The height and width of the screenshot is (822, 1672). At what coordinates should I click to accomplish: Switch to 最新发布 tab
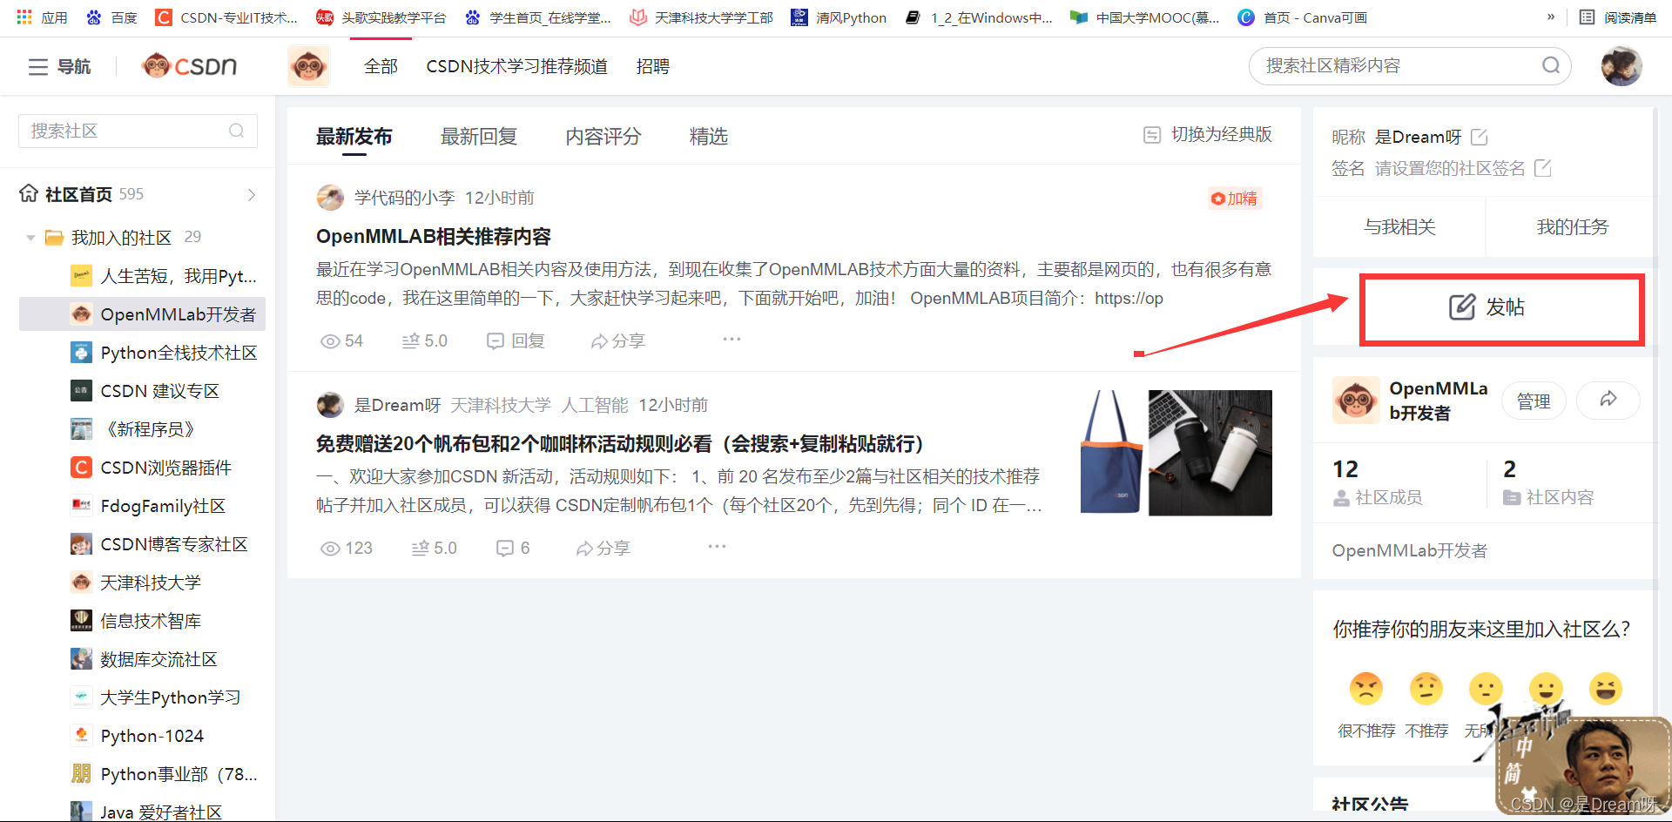(x=354, y=137)
